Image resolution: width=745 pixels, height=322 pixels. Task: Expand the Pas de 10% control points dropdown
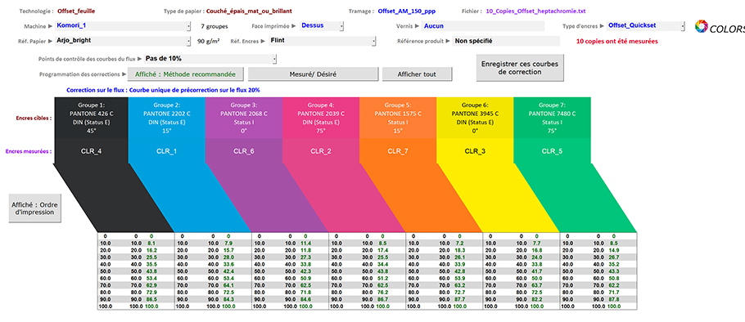tap(274, 59)
